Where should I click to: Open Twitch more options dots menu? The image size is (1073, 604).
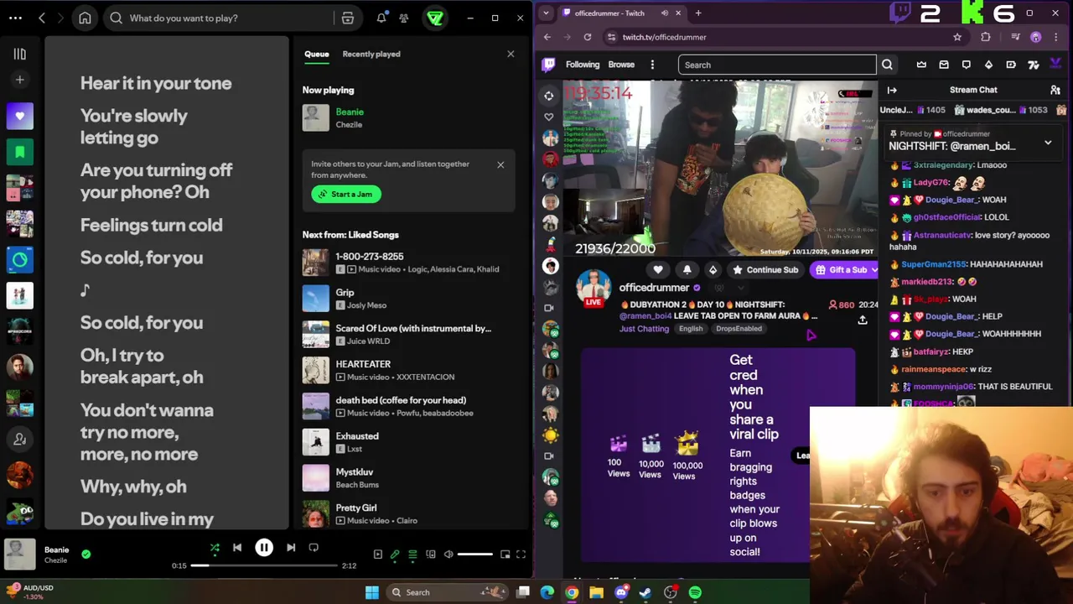(x=652, y=65)
